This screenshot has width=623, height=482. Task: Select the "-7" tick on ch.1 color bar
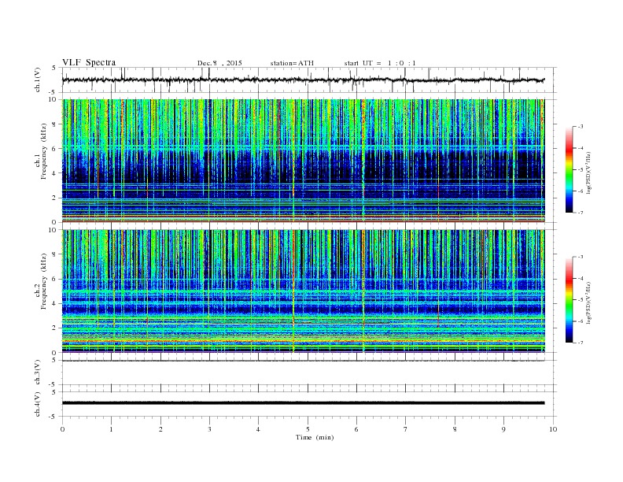581,213
